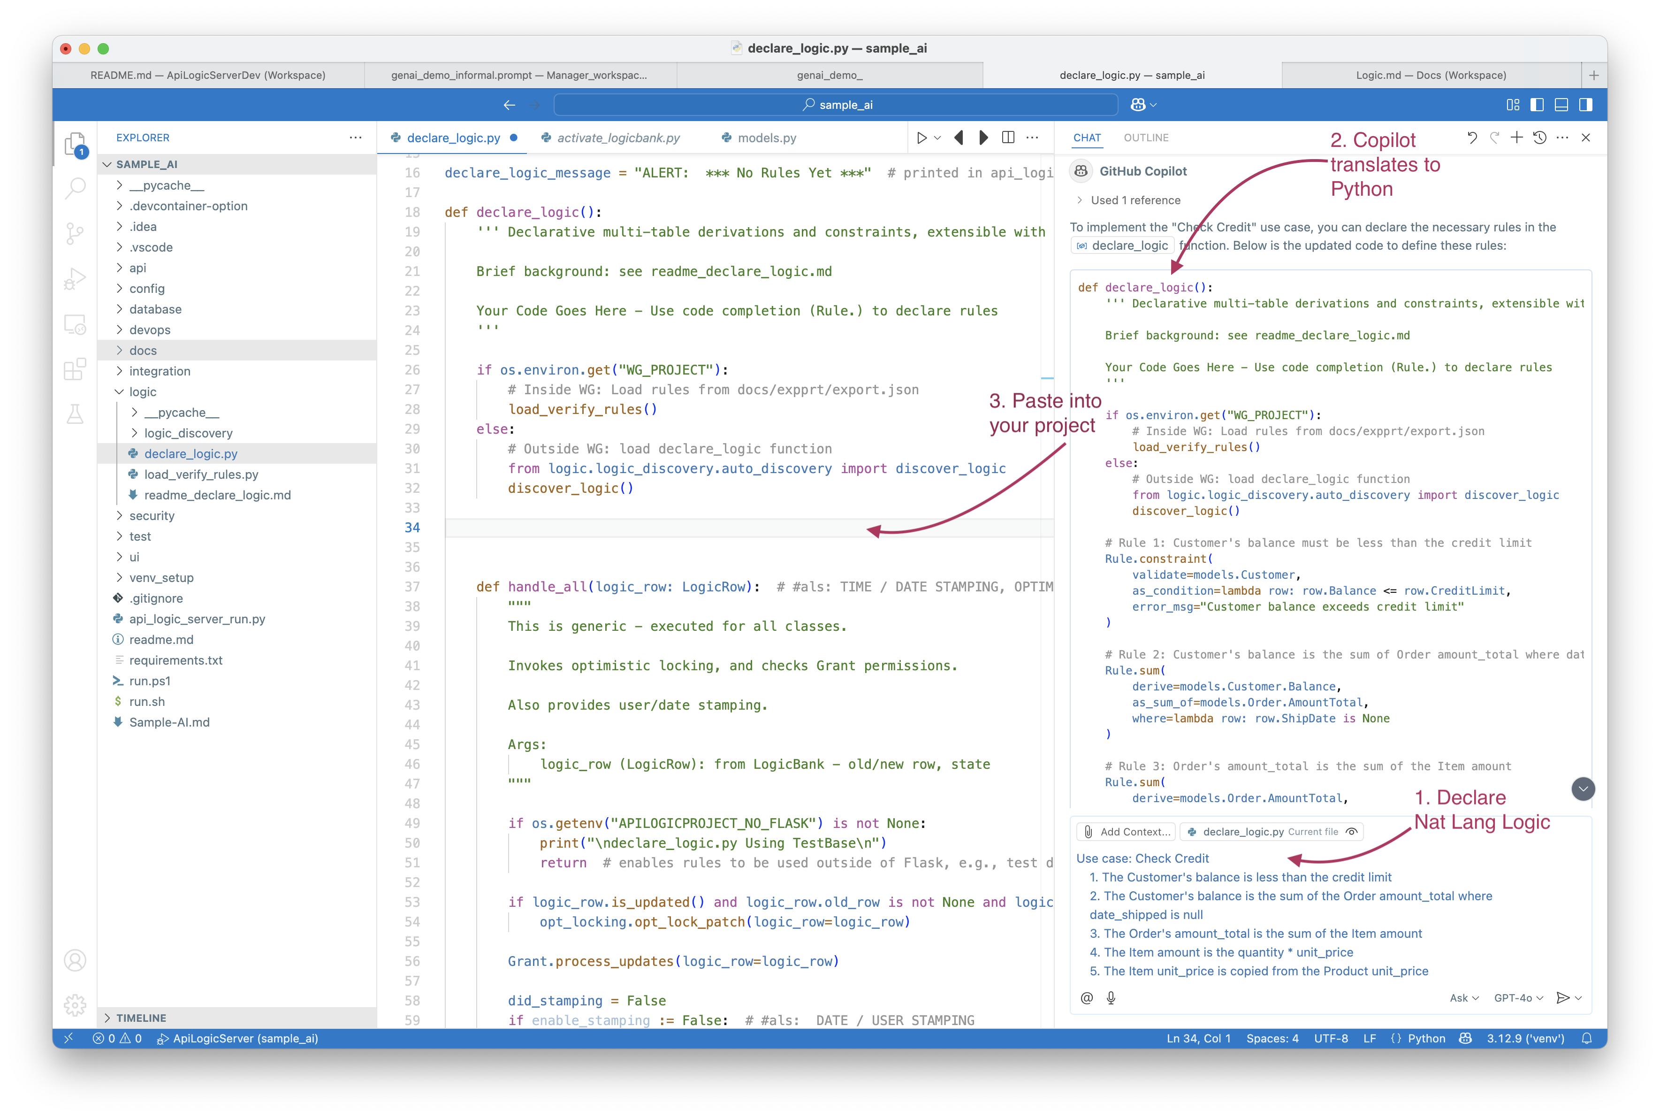The height and width of the screenshot is (1118, 1660).
Task: Open the Remote Explorer view
Action: [x=75, y=324]
